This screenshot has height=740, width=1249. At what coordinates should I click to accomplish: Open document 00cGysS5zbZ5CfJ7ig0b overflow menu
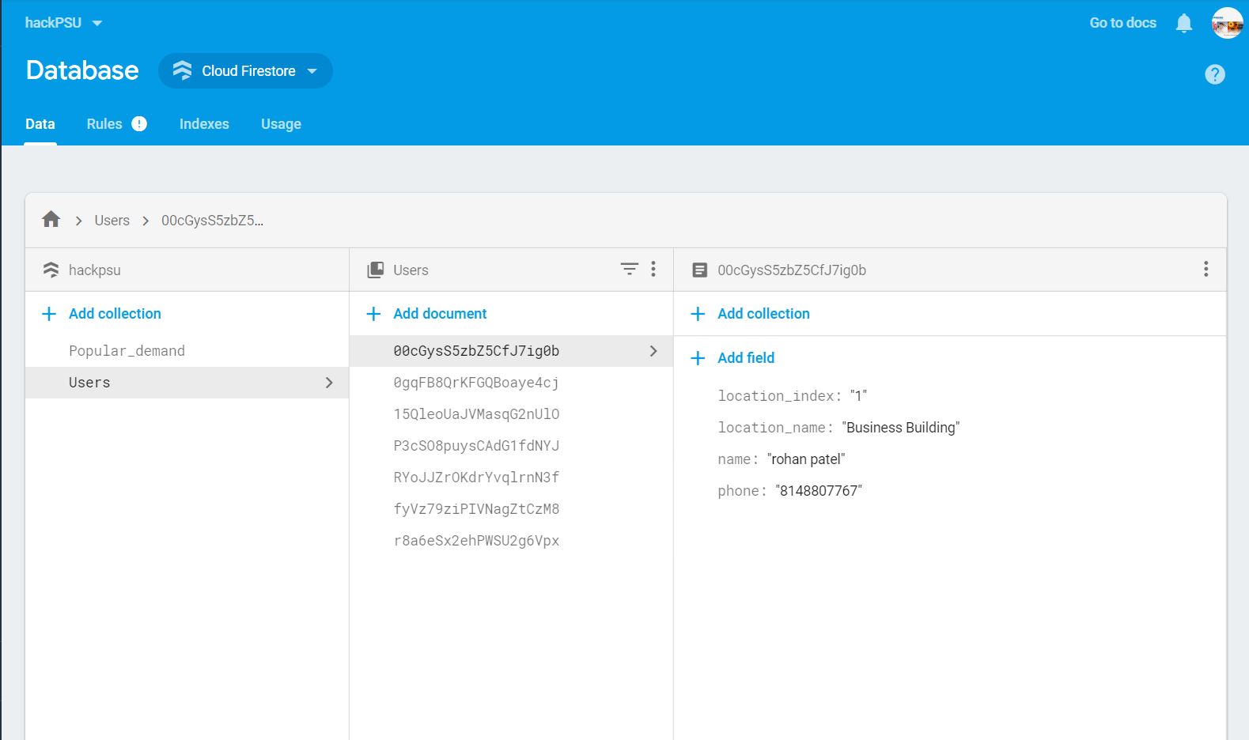coord(1205,270)
